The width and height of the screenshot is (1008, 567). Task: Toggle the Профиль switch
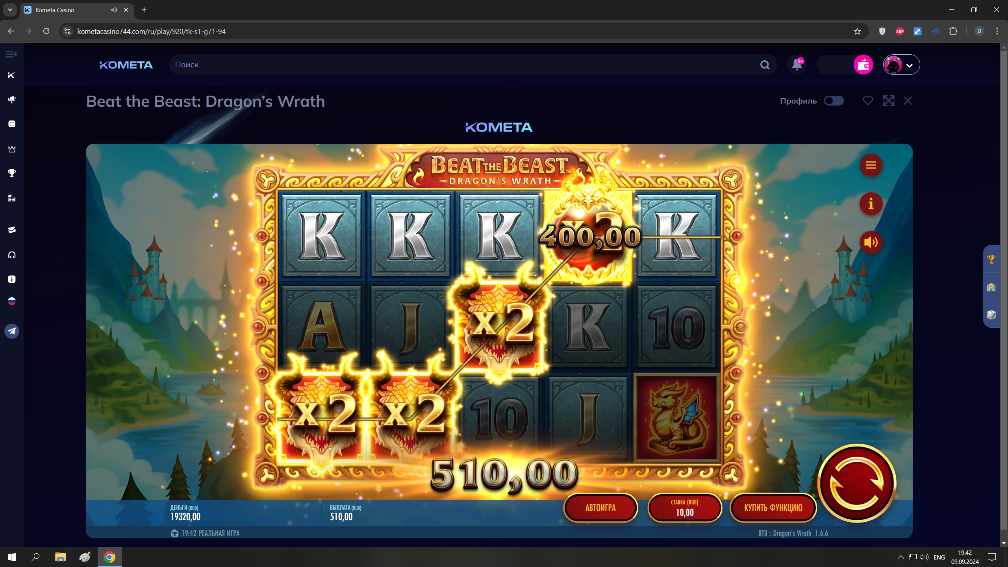834,101
